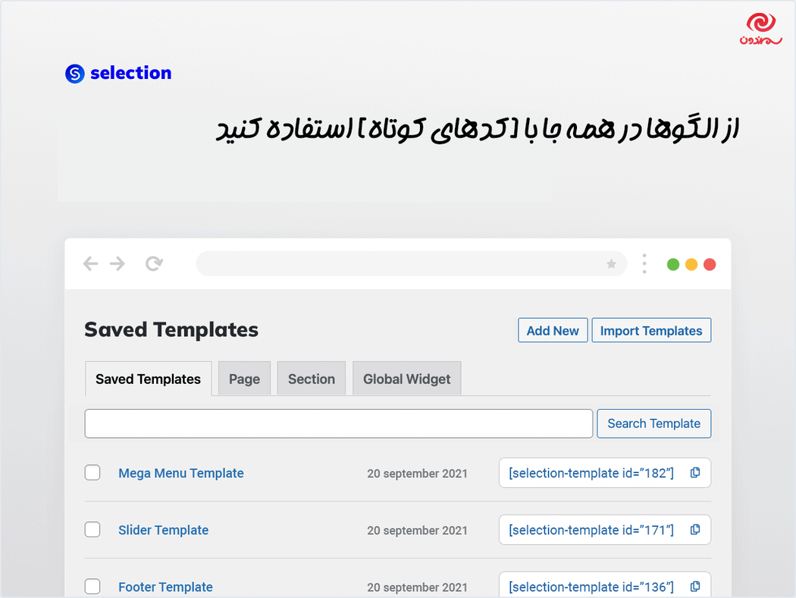Click the browser back arrow
The width and height of the screenshot is (796, 598).
coord(90,263)
